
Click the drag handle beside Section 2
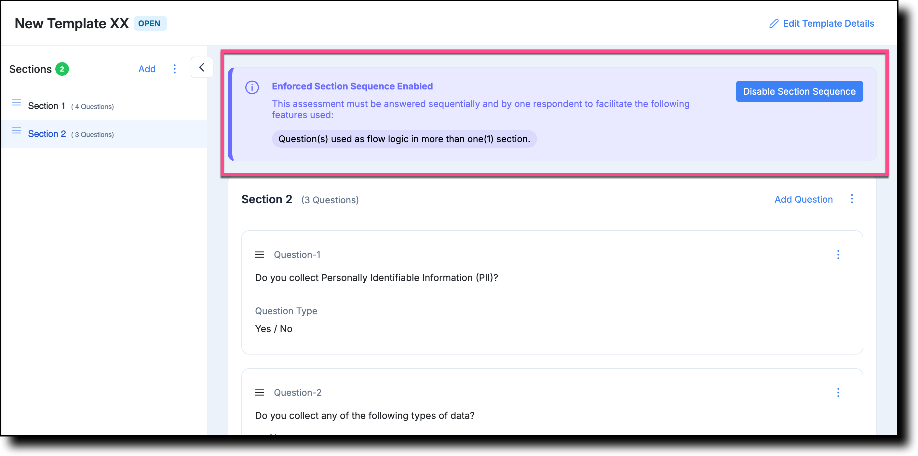click(16, 130)
